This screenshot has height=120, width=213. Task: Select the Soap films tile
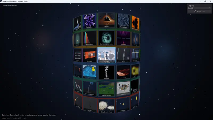tap(123, 55)
